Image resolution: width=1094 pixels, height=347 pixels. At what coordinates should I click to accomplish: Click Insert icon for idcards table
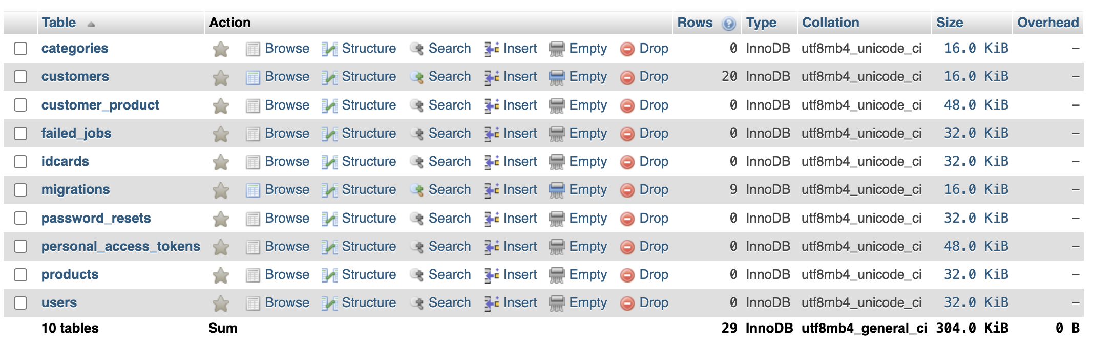[x=492, y=162]
